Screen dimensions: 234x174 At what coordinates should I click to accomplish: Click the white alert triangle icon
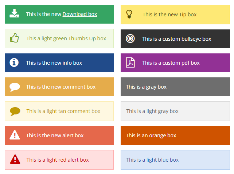point(15,135)
